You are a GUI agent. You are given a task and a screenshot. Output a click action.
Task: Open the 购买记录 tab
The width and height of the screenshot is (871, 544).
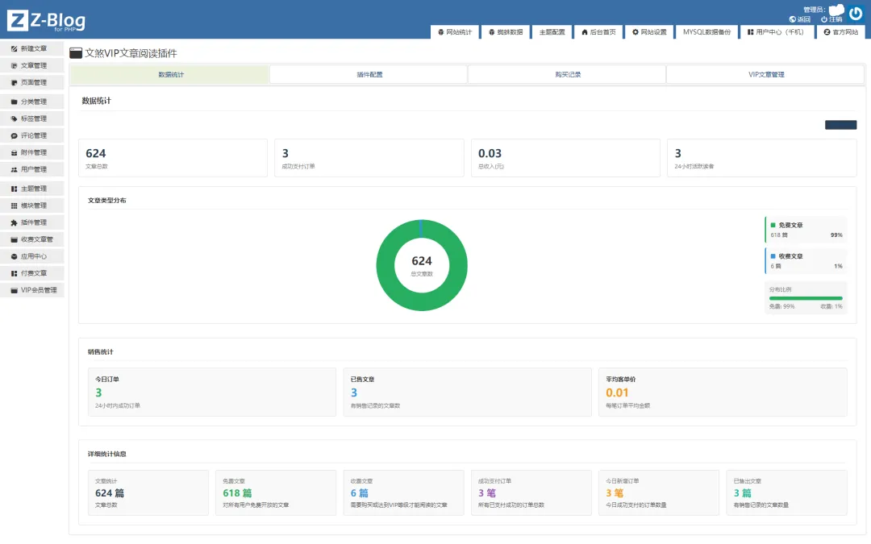(x=567, y=74)
